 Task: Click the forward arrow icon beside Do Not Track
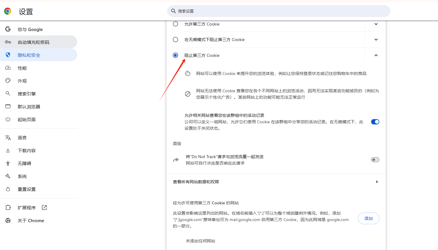(176, 160)
